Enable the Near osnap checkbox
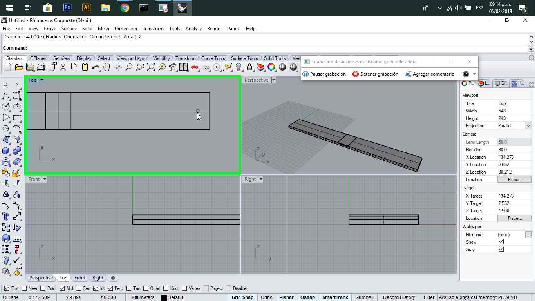The image size is (535, 301). (25, 288)
